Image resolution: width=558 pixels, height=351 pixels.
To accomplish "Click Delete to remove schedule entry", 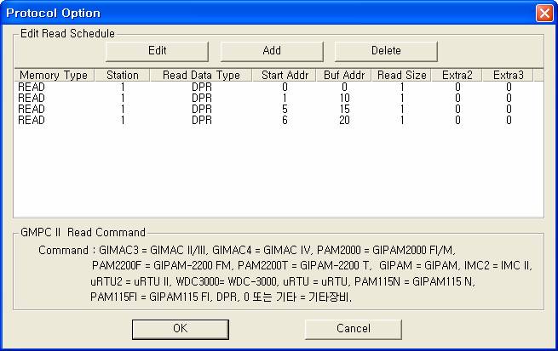I will [385, 50].
